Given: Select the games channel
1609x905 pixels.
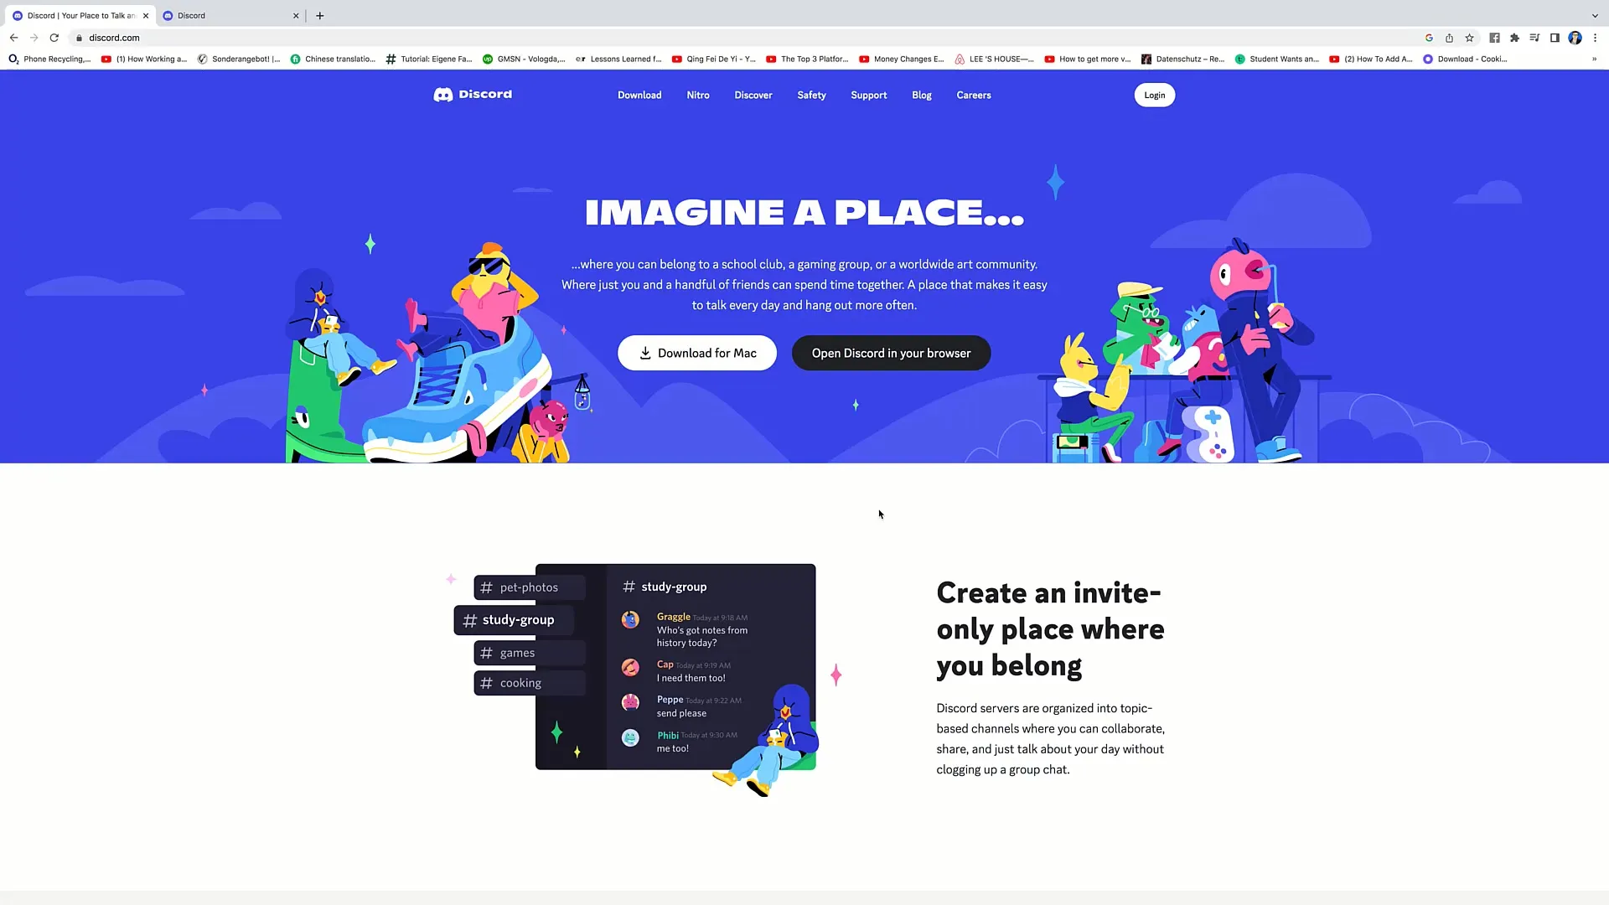Looking at the screenshot, I should click(516, 652).
